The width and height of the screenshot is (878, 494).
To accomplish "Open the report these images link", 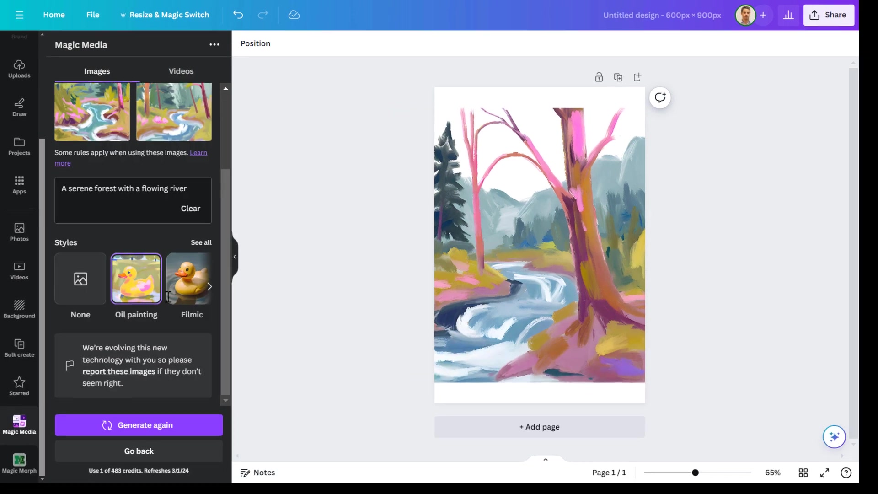I will (x=118, y=371).
